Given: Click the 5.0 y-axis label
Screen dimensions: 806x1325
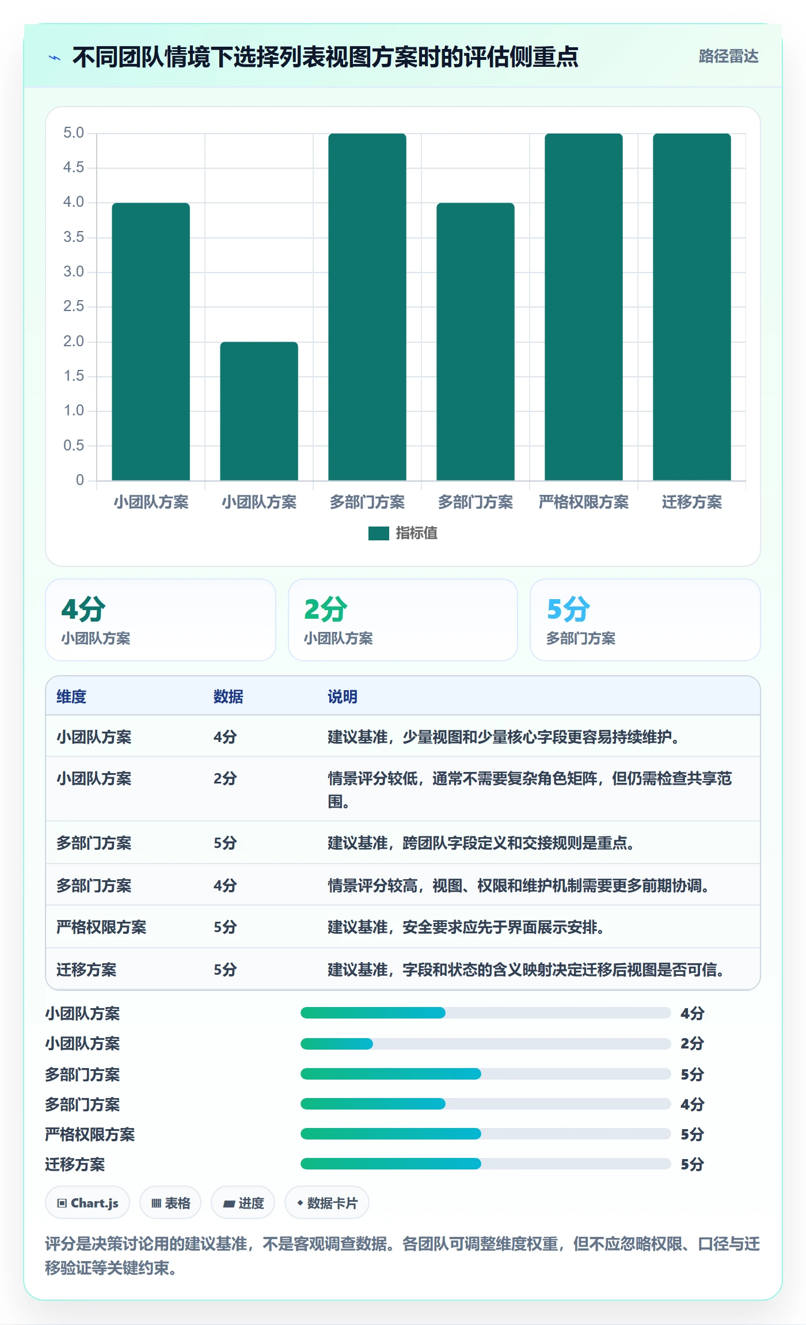Looking at the screenshot, I should 74,133.
